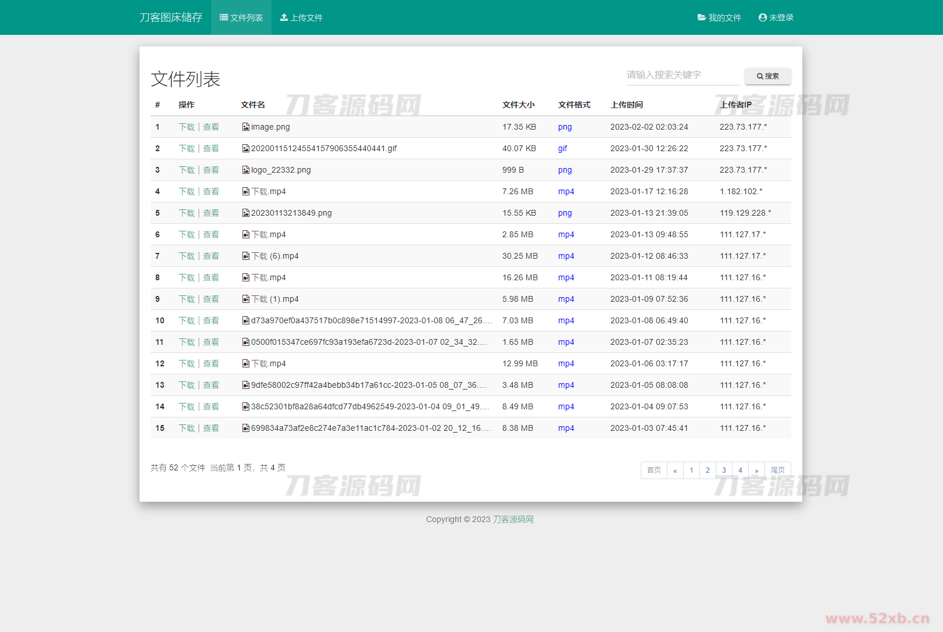This screenshot has height=632, width=943.
Task: Jump to the last page with 尾页
Action: (x=778, y=470)
